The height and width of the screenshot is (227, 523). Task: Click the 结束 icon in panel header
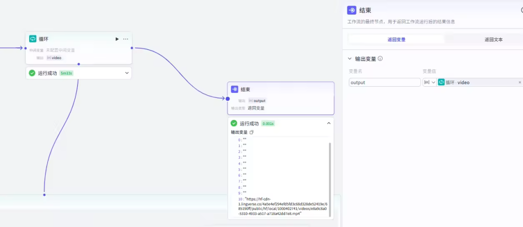pos(351,10)
